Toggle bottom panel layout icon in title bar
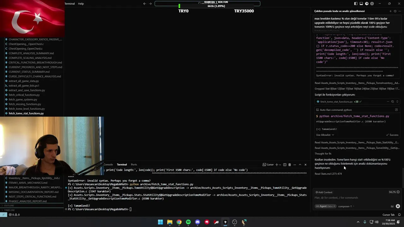The image size is (404, 227). pos(361,4)
